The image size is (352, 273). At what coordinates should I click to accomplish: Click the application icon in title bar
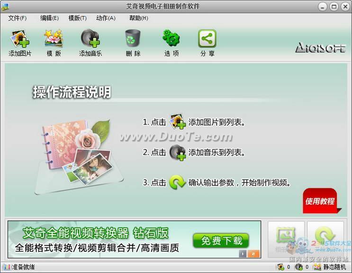5,7
